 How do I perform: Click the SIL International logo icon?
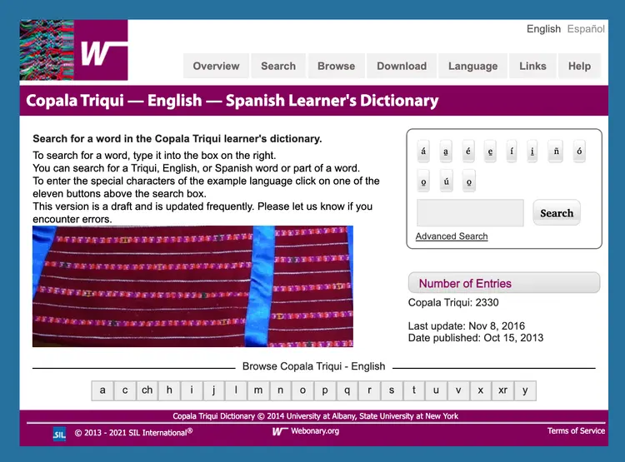click(x=59, y=433)
